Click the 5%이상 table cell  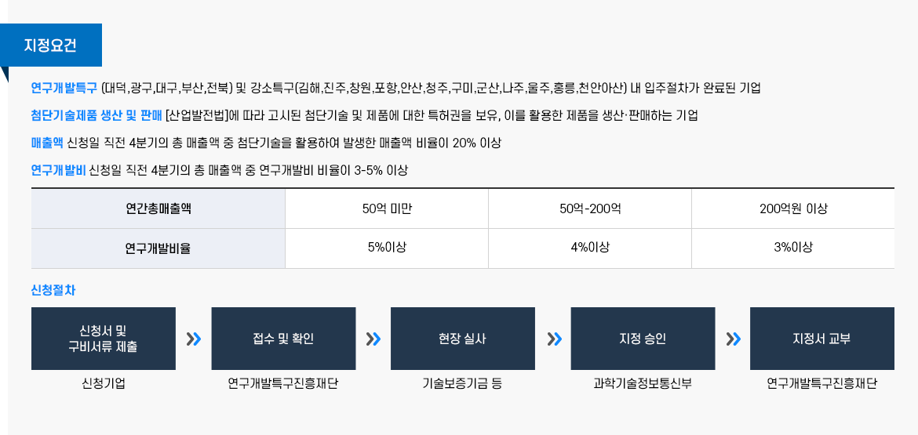tap(387, 248)
